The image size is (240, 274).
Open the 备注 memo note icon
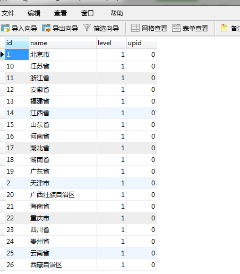point(224,28)
